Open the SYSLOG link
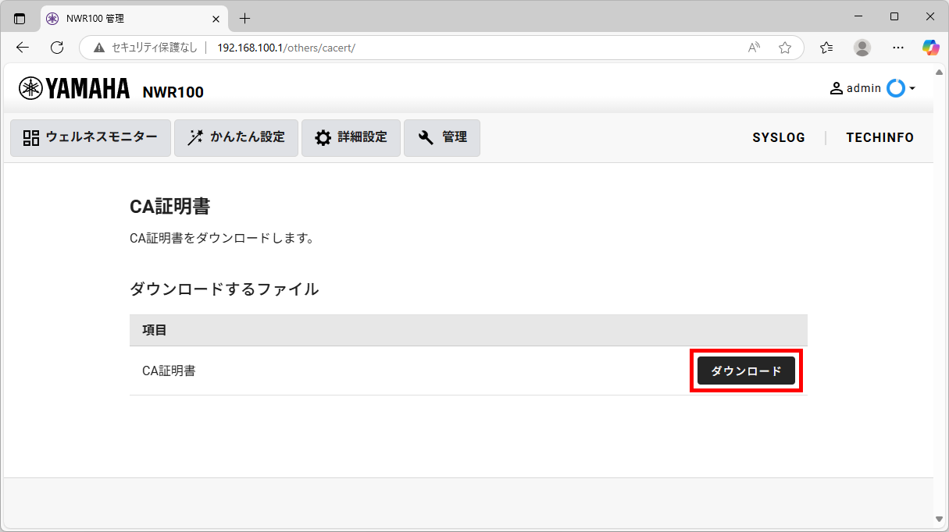This screenshot has width=949, height=532. click(779, 137)
